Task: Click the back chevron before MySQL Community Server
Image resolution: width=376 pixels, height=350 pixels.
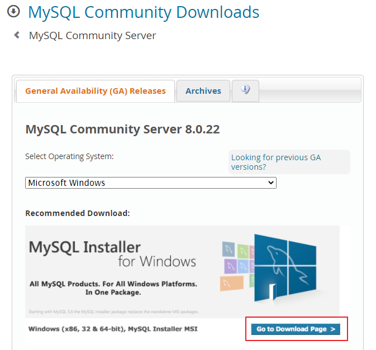Action: click(x=17, y=35)
